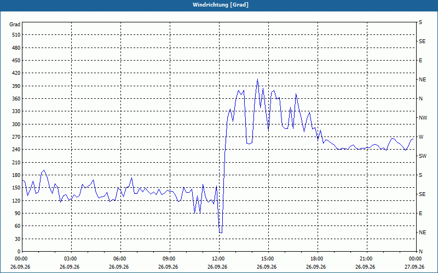This screenshot has height=273, width=438.
Task: Click the 00:00 label dated 26.09.26
Action: [21, 259]
